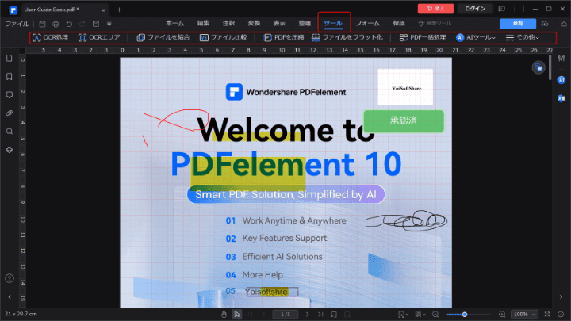Click the cloud upload icon
The width and height of the screenshot is (571, 321).
click(544, 24)
